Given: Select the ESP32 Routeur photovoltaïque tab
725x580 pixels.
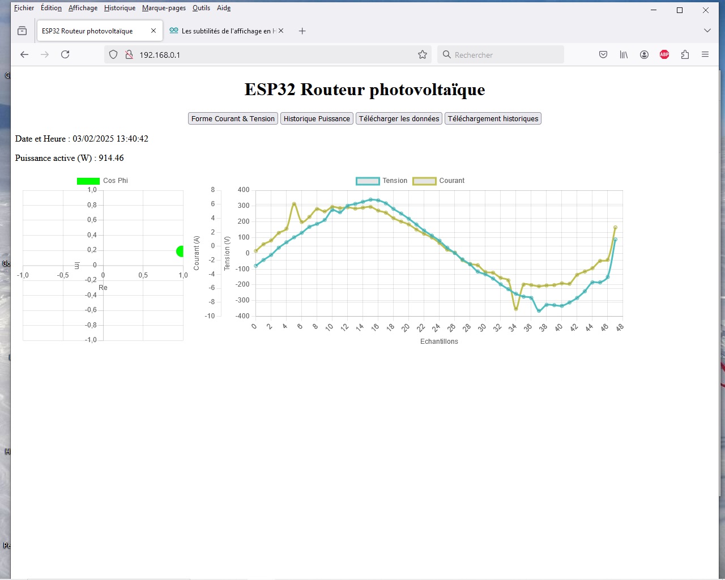Looking at the screenshot, I should pyautogui.click(x=100, y=31).
